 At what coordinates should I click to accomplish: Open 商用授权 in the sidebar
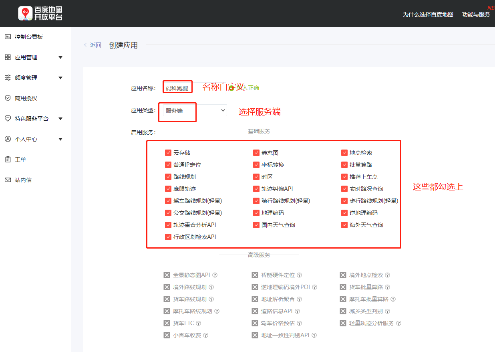pos(26,98)
